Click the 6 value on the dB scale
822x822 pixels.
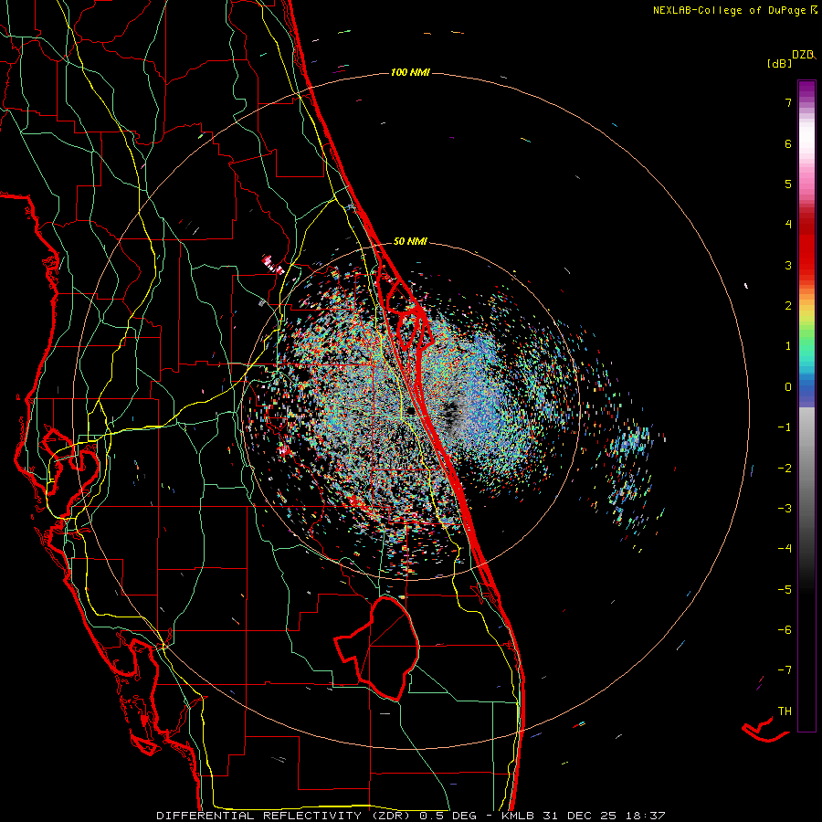click(788, 143)
